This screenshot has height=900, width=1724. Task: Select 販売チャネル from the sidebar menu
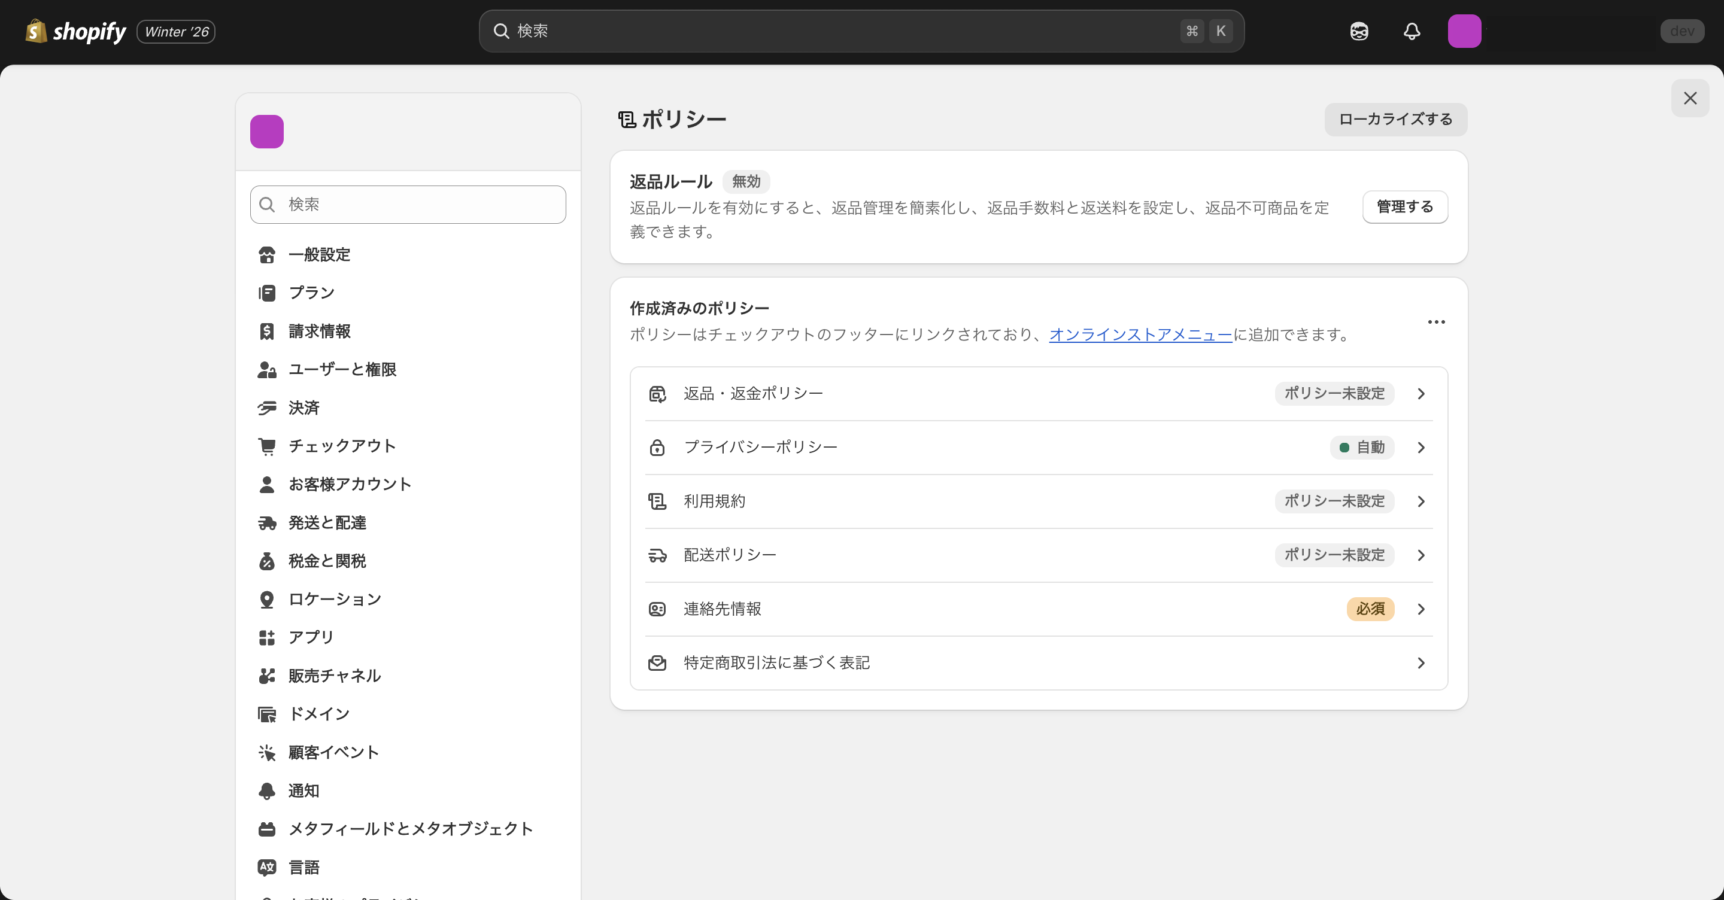click(x=335, y=675)
